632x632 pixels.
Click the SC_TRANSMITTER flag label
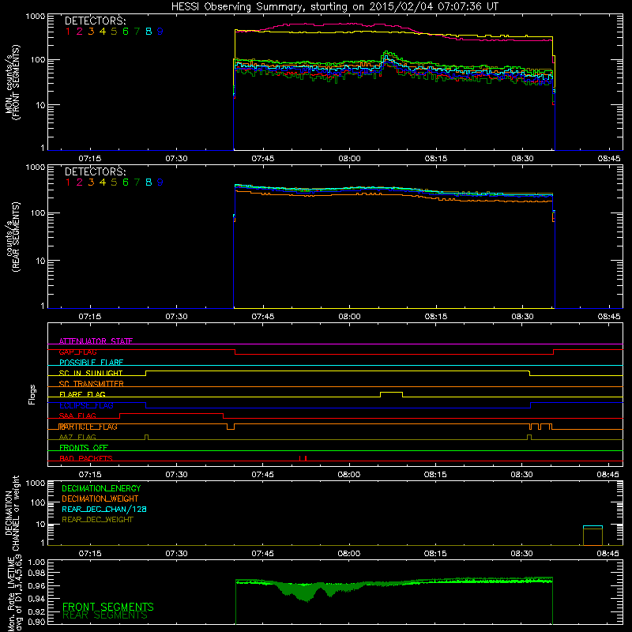(x=91, y=383)
